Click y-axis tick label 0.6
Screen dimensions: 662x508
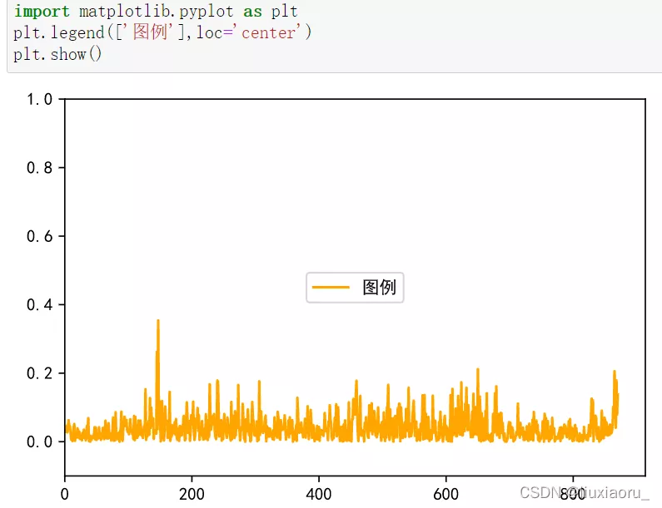[x=39, y=236]
